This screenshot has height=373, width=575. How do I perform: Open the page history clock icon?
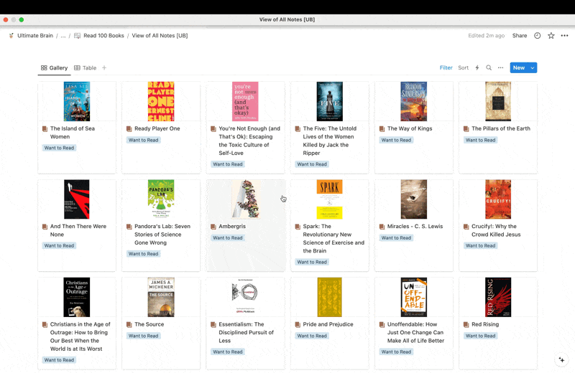coord(537,35)
